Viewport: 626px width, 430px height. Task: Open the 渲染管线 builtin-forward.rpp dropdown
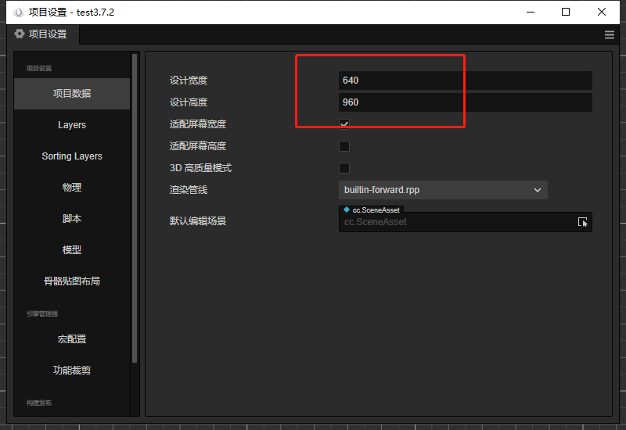[443, 190]
